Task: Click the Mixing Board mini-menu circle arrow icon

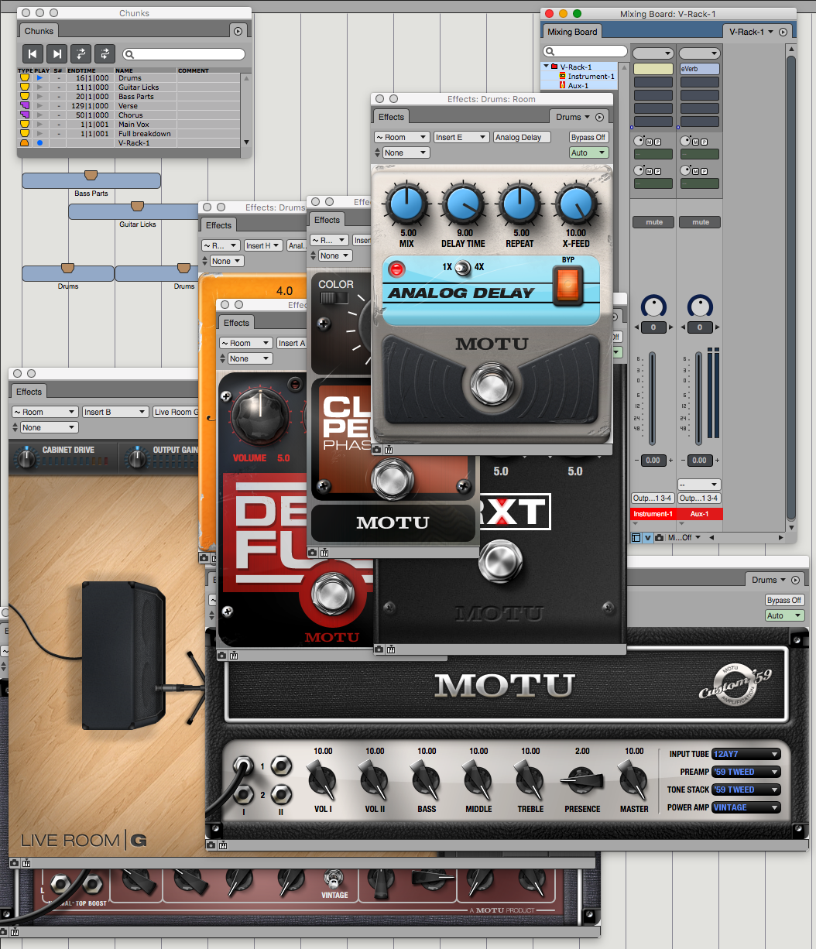Action: pos(783,32)
